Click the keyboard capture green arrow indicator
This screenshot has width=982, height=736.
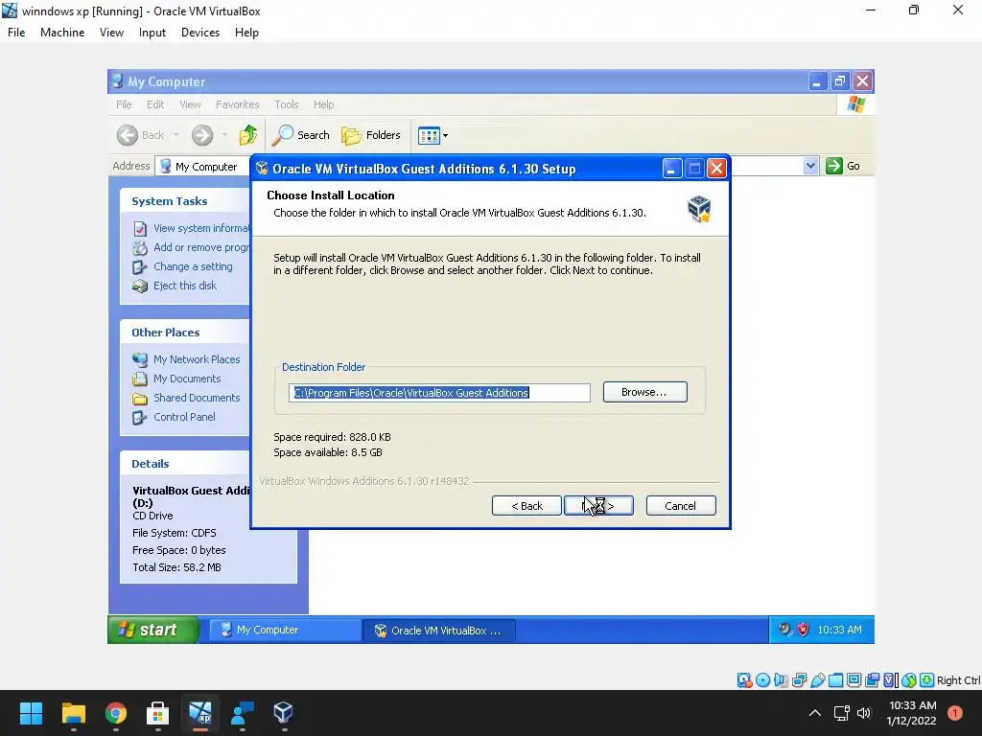point(927,680)
